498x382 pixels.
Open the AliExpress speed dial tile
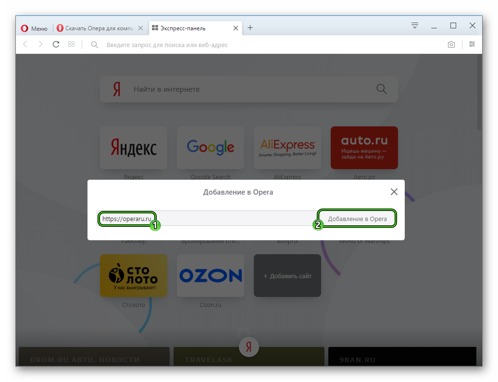point(287,148)
